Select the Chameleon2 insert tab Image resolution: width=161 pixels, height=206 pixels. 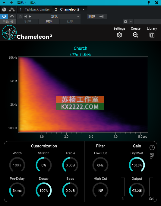[x=67, y=9]
